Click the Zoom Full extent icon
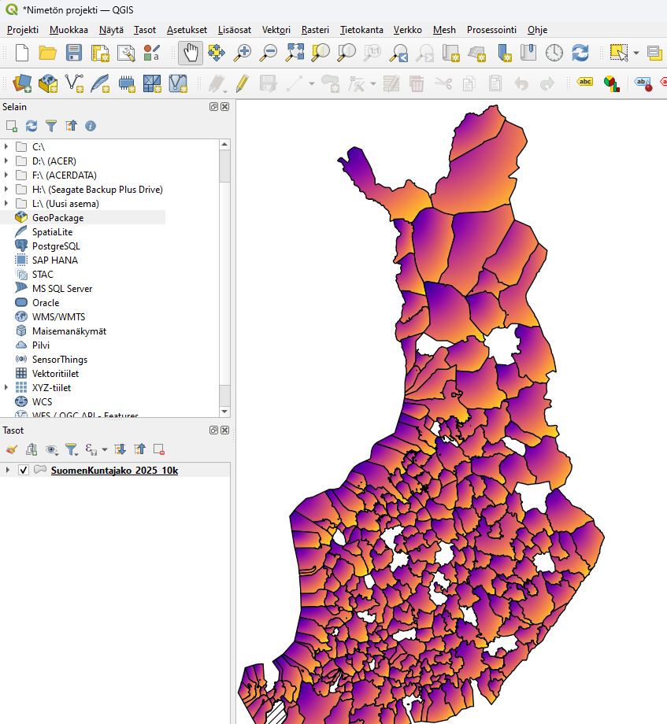667x724 pixels. coord(295,53)
